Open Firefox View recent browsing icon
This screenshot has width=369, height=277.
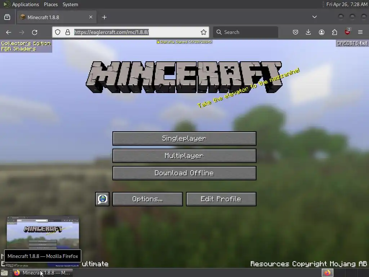7,17
